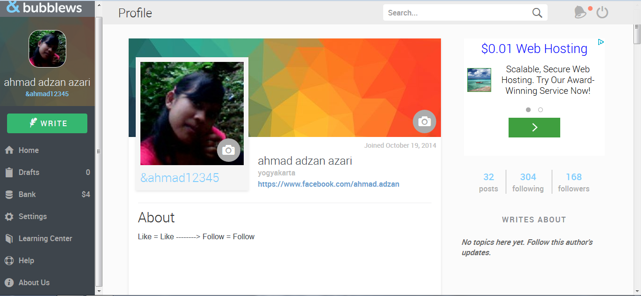
Task: Click the &ahmad12345 handle under profile photo
Action: [x=180, y=178]
